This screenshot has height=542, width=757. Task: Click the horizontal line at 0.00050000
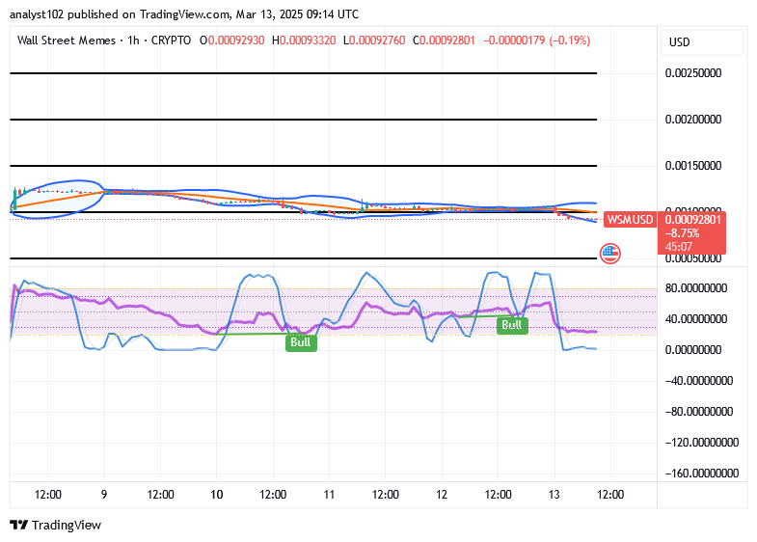pos(303,258)
